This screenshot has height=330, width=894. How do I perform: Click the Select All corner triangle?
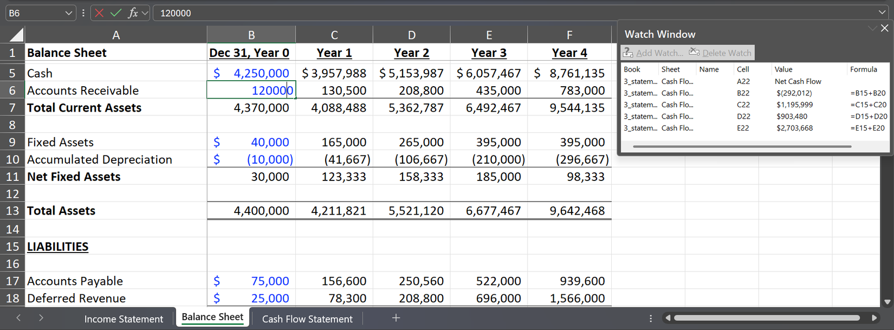coord(16,35)
